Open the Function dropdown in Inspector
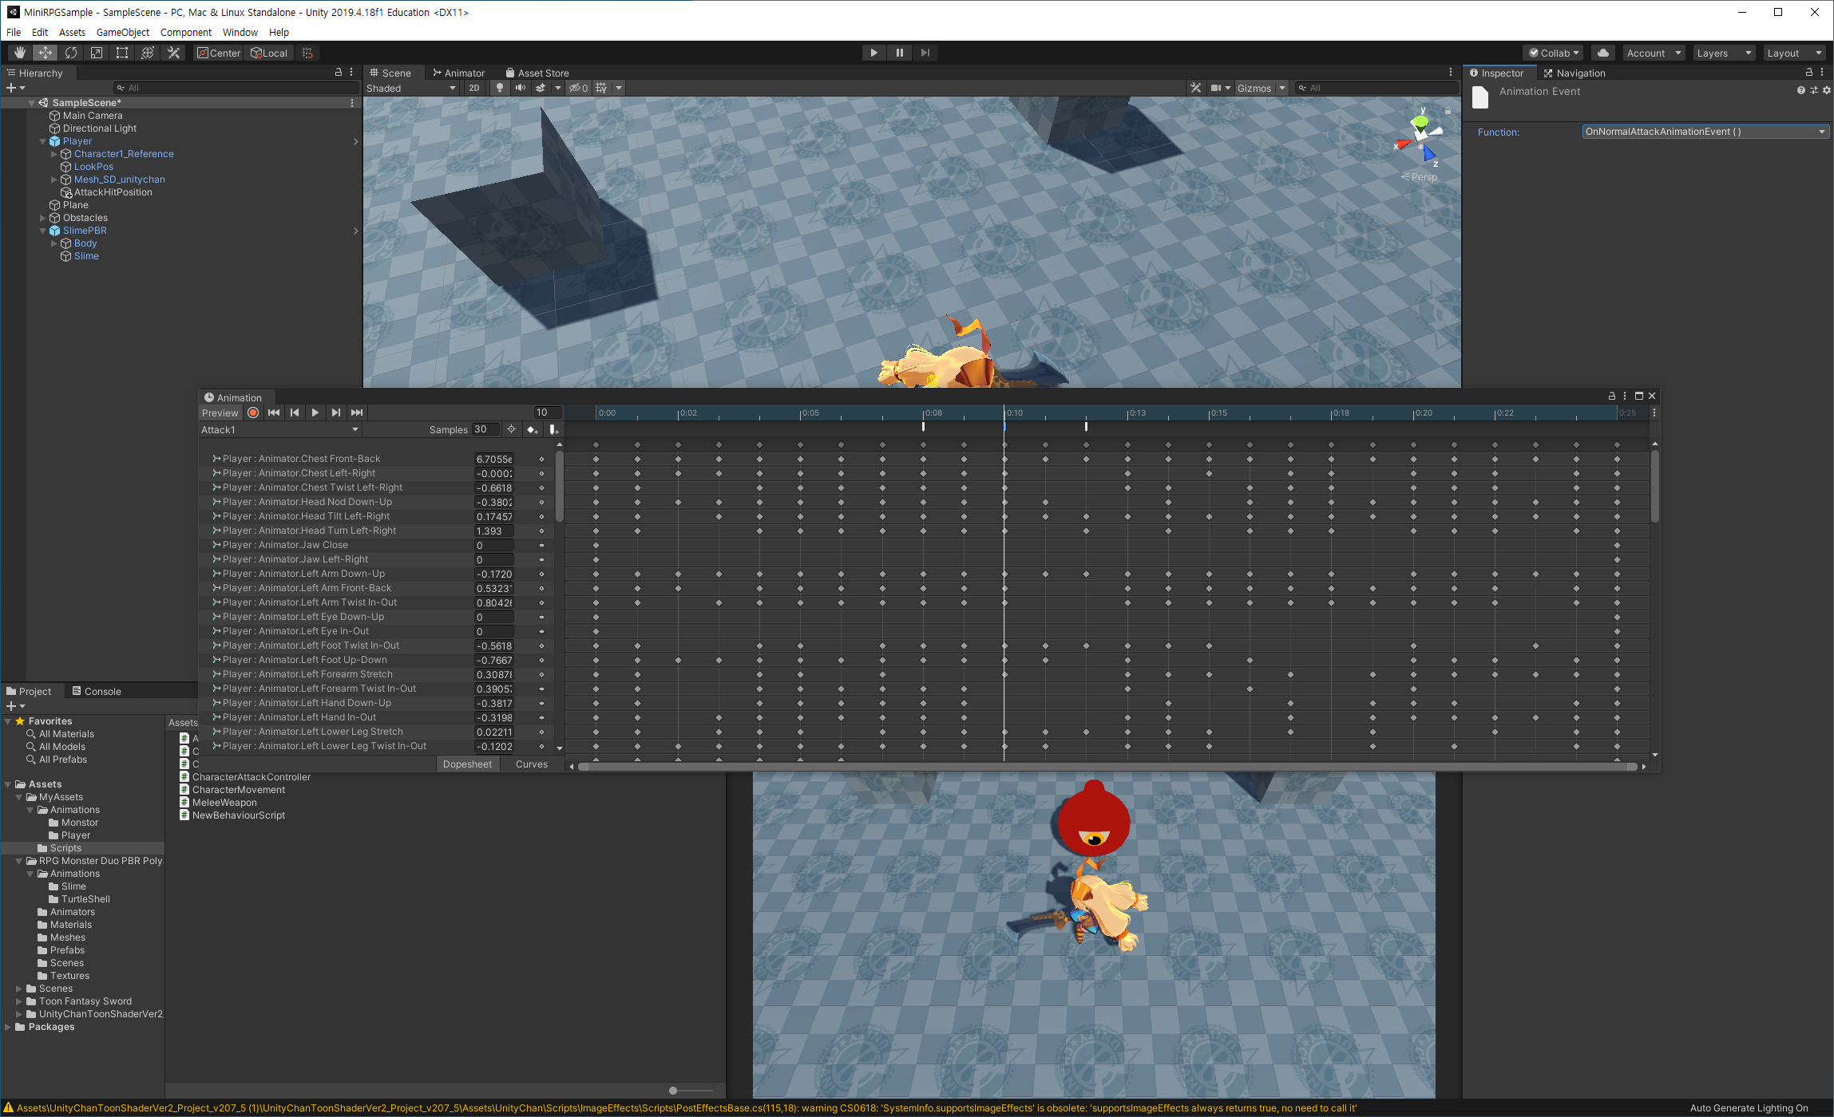This screenshot has height=1117, width=1834. pos(1705,132)
